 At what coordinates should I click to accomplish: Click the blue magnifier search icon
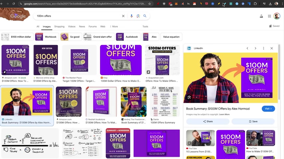pos(145,16)
